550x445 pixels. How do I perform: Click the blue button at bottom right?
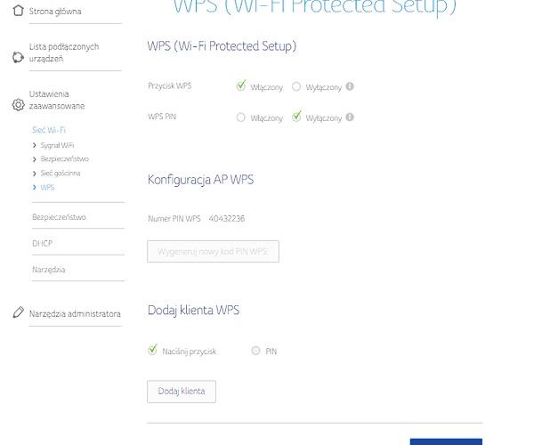(x=446, y=441)
